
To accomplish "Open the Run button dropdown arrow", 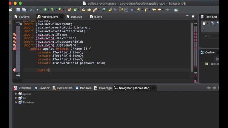I will (48, 10).
